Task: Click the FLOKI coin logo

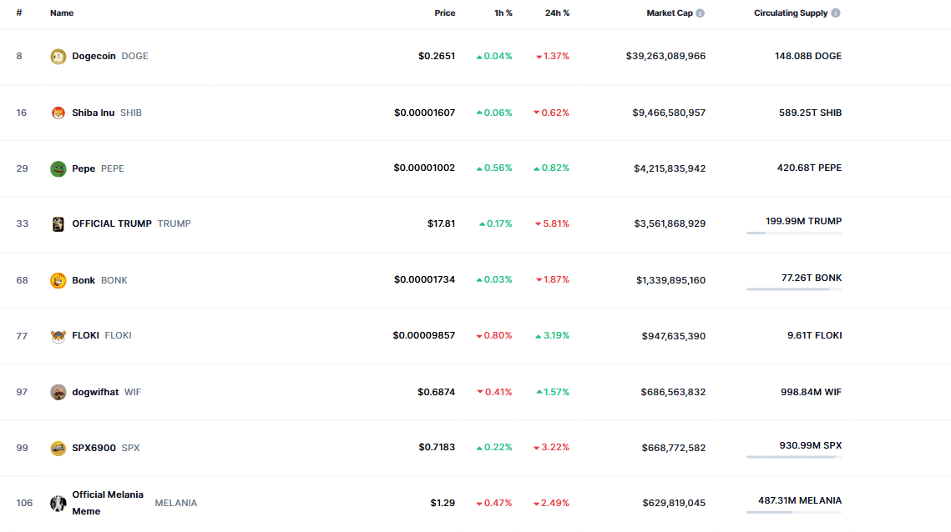Action: pos(58,336)
